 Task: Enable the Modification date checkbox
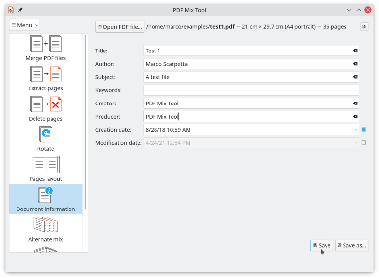[x=363, y=143]
